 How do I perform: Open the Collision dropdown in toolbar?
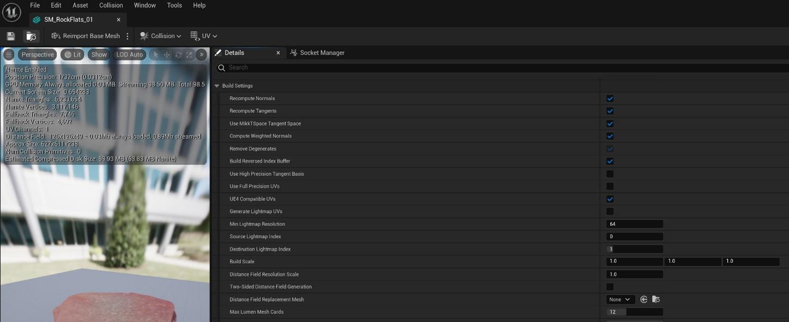coord(161,36)
